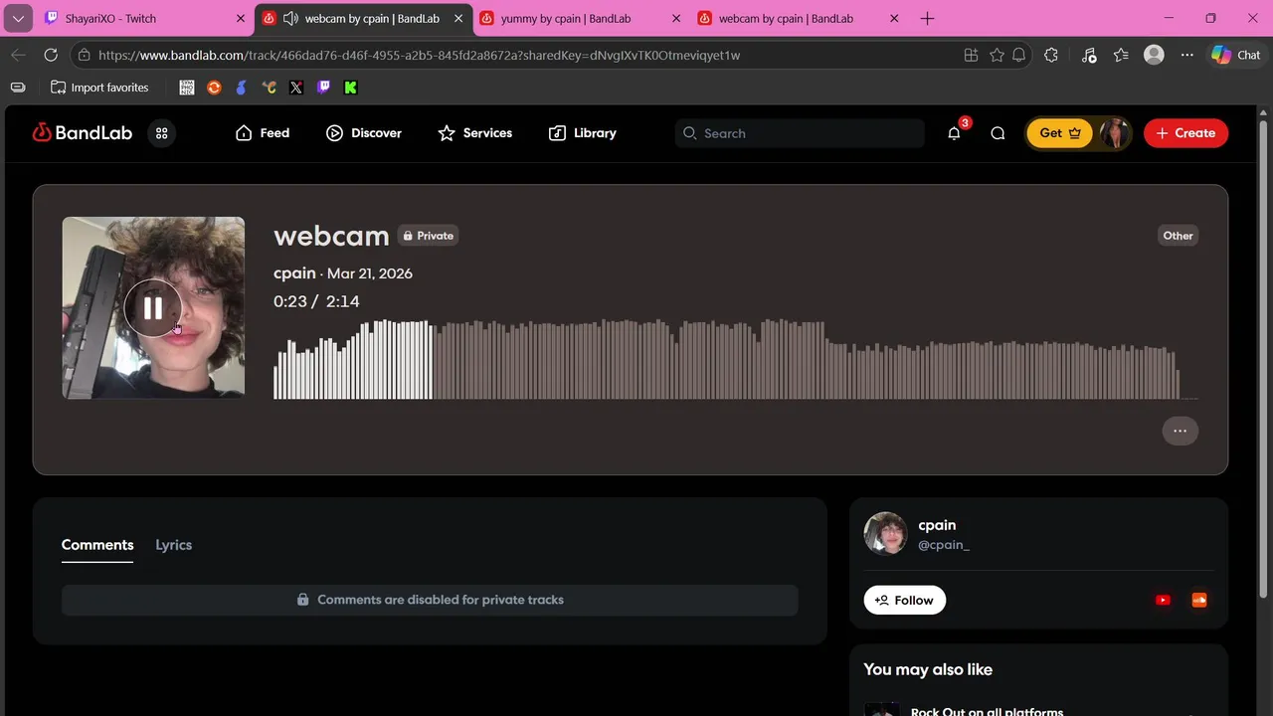Open cpain's SoundCloud link icon

pyautogui.click(x=1199, y=600)
